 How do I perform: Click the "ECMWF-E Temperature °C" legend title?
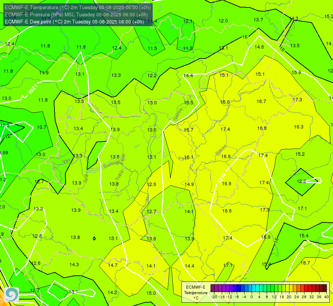[196, 293]
